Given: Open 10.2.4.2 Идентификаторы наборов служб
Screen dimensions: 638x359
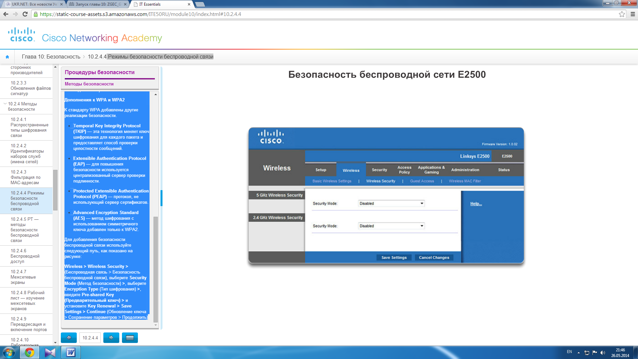Looking at the screenshot, I should pos(26,154).
